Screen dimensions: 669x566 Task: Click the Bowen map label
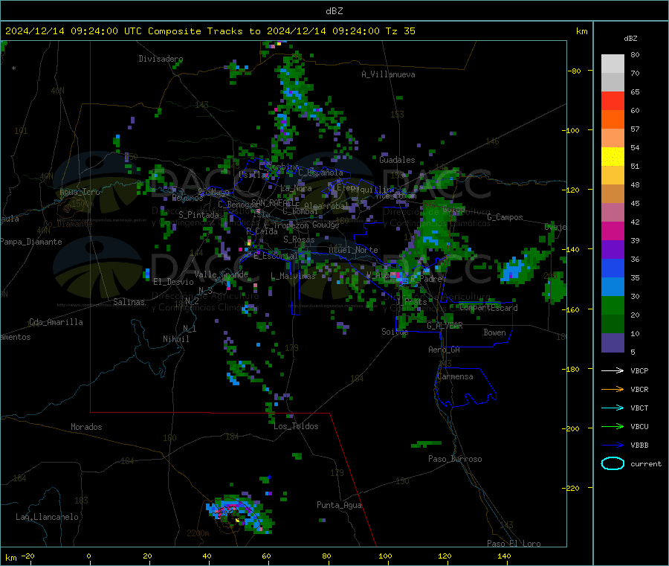[x=495, y=332]
